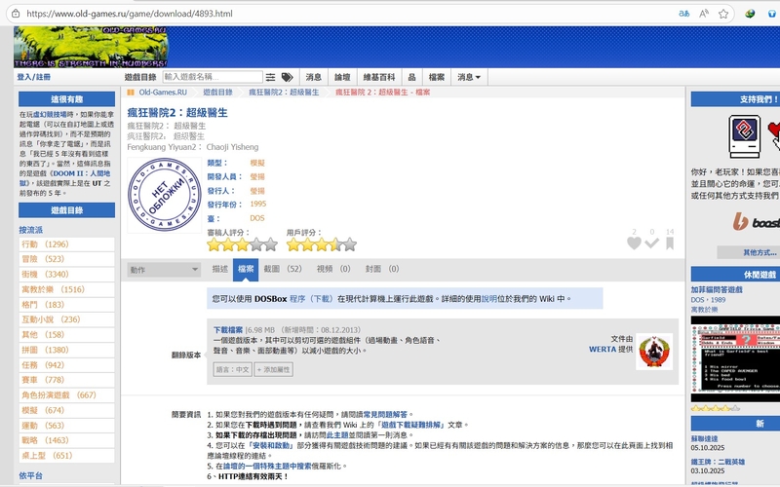Click the 1995 release year link
Screen dimensions: 780x487
257,205
